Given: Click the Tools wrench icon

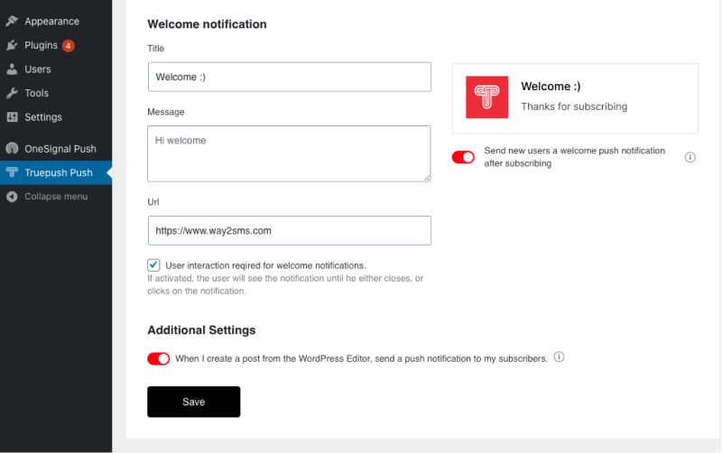Looking at the screenshot, I should [x=12, y=93].
